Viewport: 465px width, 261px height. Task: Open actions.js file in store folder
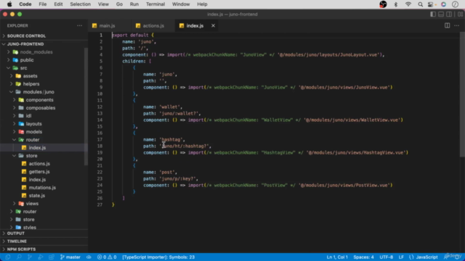[39, 164]
